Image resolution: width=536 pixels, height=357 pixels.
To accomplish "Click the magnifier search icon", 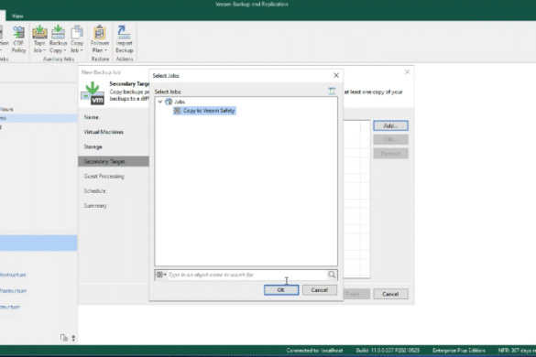I will point(332,275).
